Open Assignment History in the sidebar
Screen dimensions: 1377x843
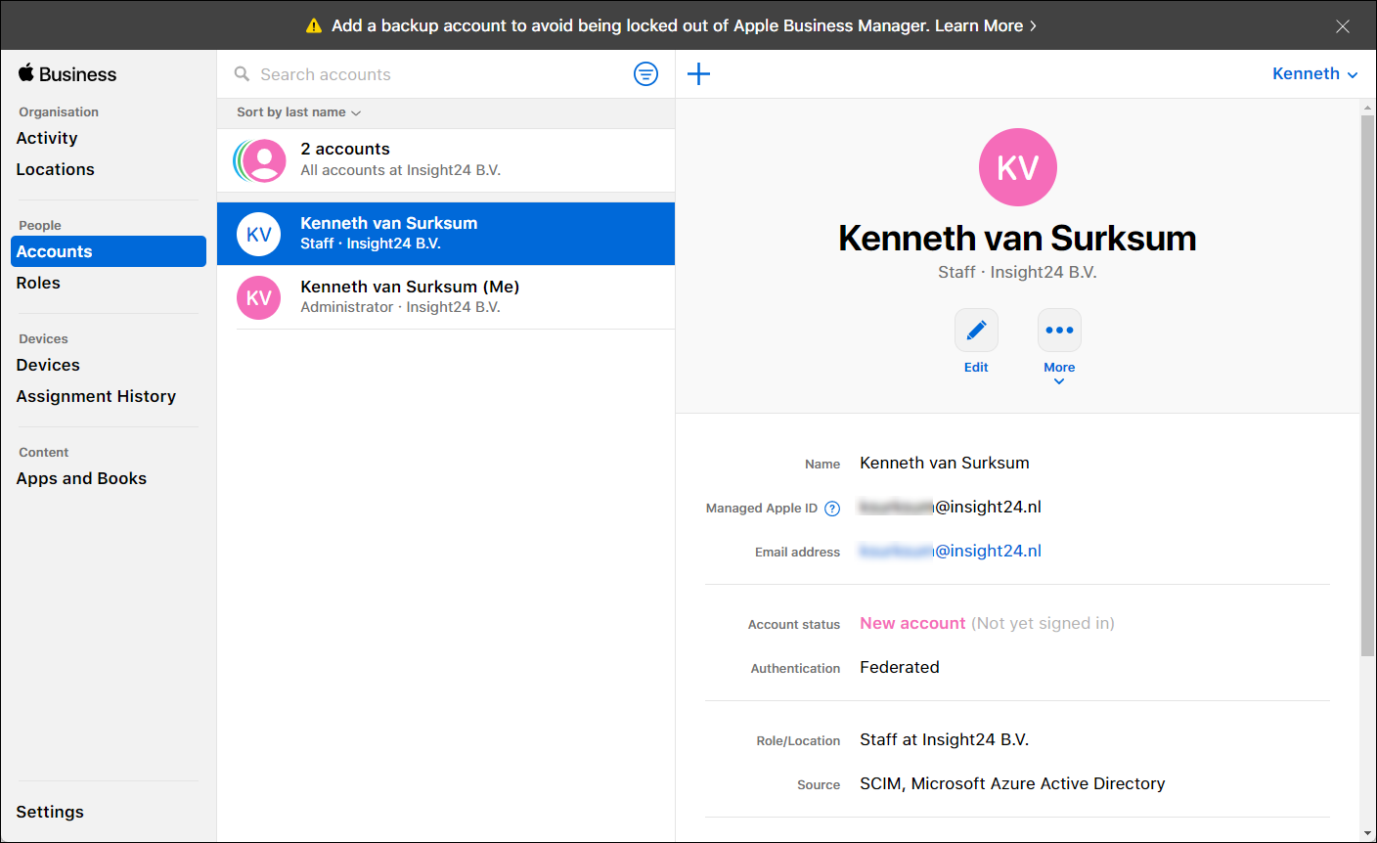pos(96,396)
